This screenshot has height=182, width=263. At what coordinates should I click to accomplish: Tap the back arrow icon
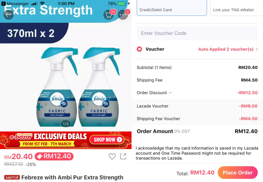[8, 15]
